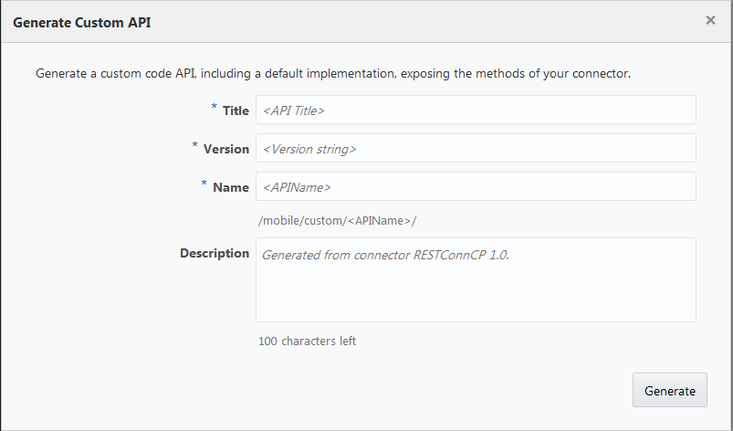Close the Generate Custom API dialog
This screenshot has height=431, width=733.
click(710, 20)
